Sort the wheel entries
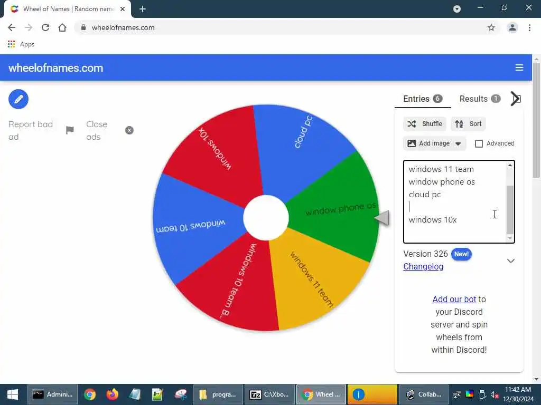 point(468,124)
